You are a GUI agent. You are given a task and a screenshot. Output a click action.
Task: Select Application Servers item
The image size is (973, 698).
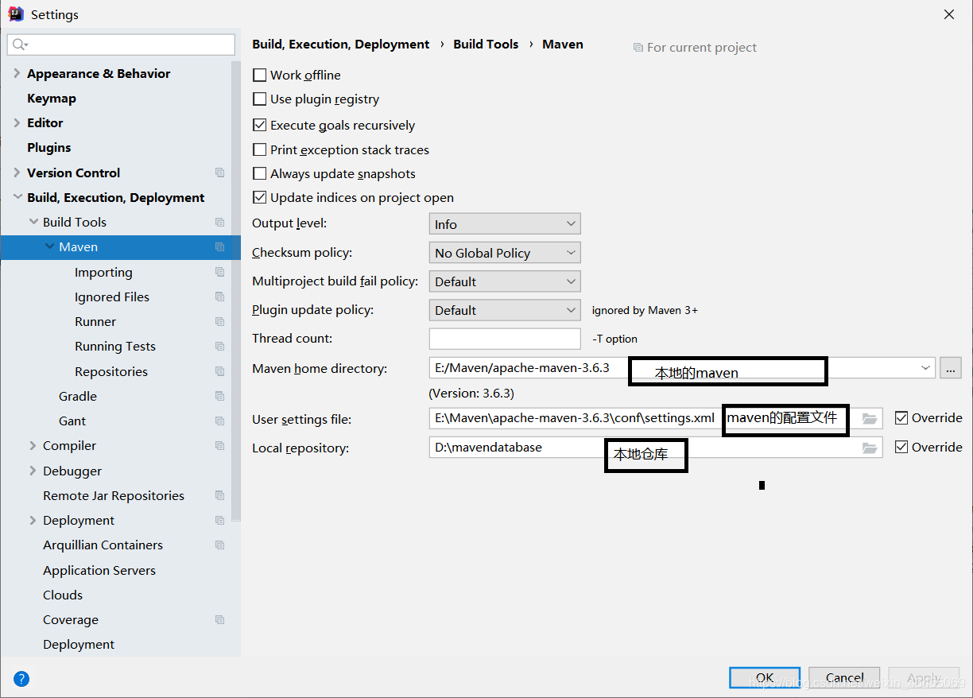point(99,570)
